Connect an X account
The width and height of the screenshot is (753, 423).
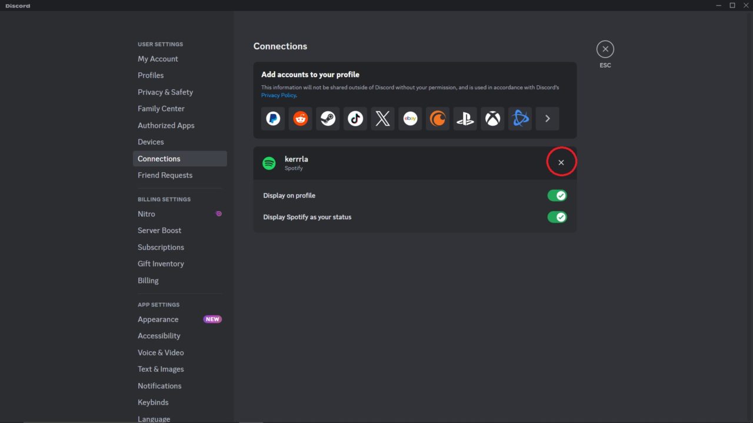pyautogui.click(x=382, y=118)
